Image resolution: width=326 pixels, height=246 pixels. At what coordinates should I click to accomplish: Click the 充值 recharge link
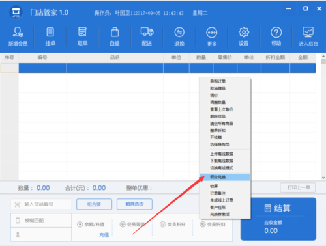click(x=104, y=235)
